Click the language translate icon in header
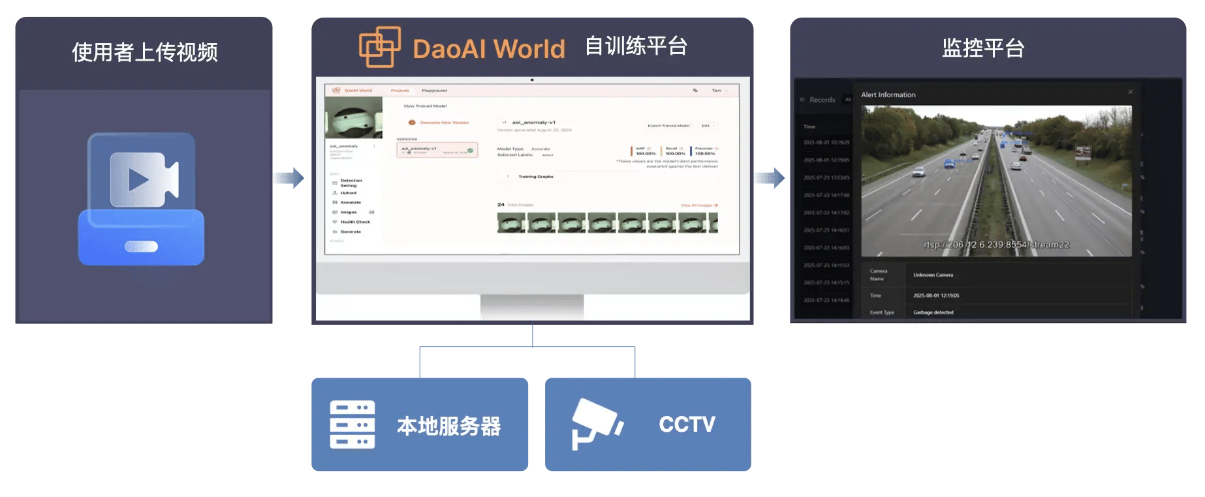Screen dimensions: 1205x497 pos(695,91)
